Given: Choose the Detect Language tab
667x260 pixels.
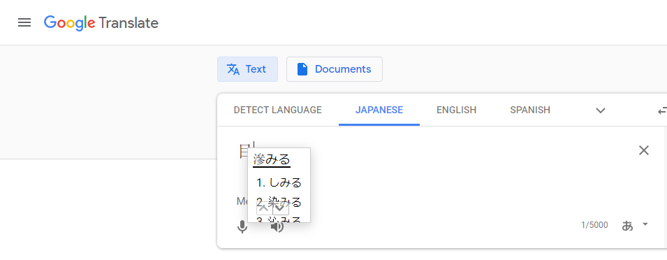Looking at the screenshot, I should click(x=278, y=110).
